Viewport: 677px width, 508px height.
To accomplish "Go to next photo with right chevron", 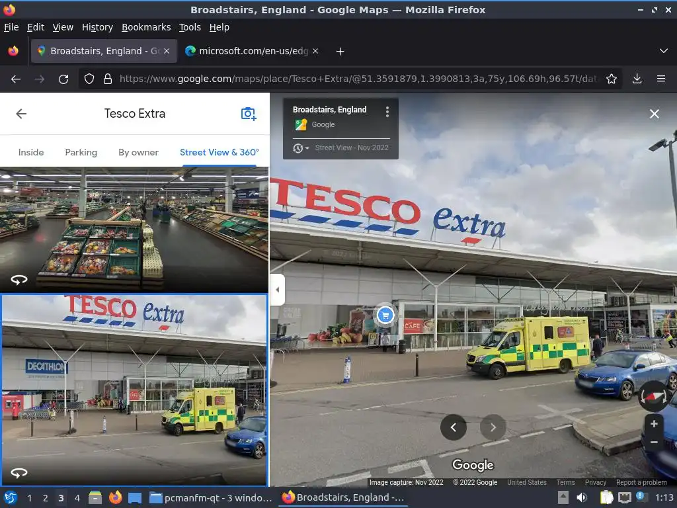I will (x=493, y=427).
